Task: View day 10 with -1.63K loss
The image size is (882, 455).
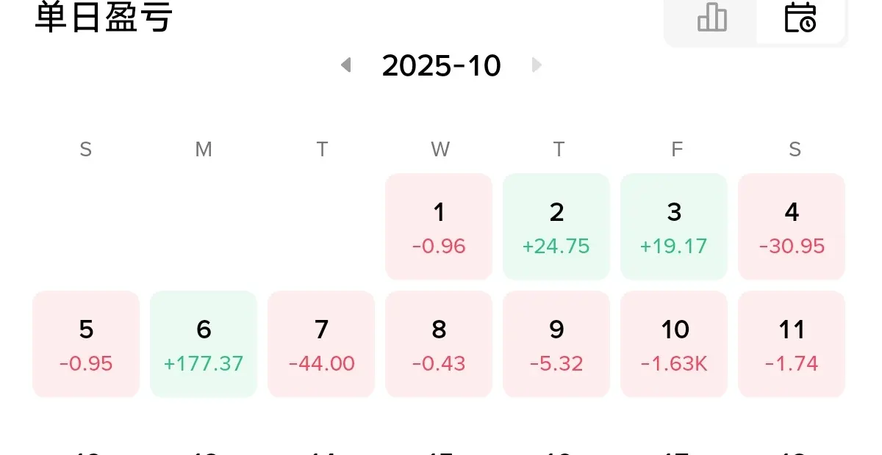Action: click(x=674, y=344)
